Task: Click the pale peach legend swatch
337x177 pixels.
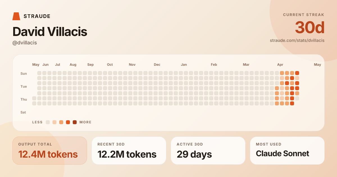Action: coord(54,122)
